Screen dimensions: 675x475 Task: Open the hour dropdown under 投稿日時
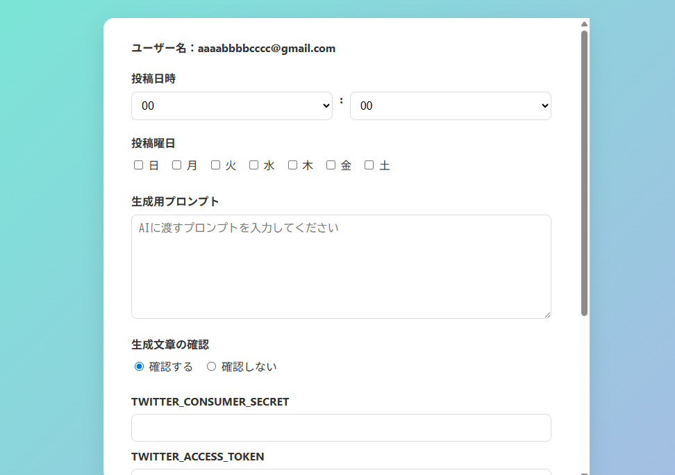pos(232,106)
